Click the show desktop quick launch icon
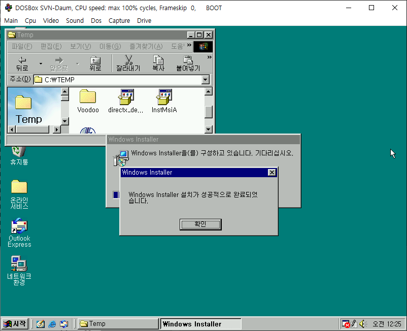 (40, 324)
